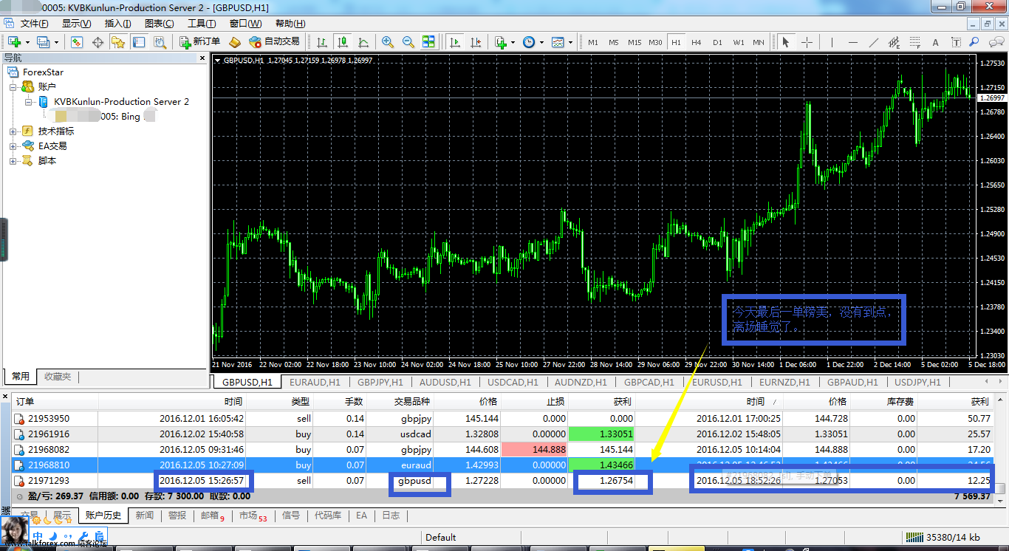1009x551 pixels.
Task: Open the Indicators dropdown arrow
Action: tap(513, 42)
